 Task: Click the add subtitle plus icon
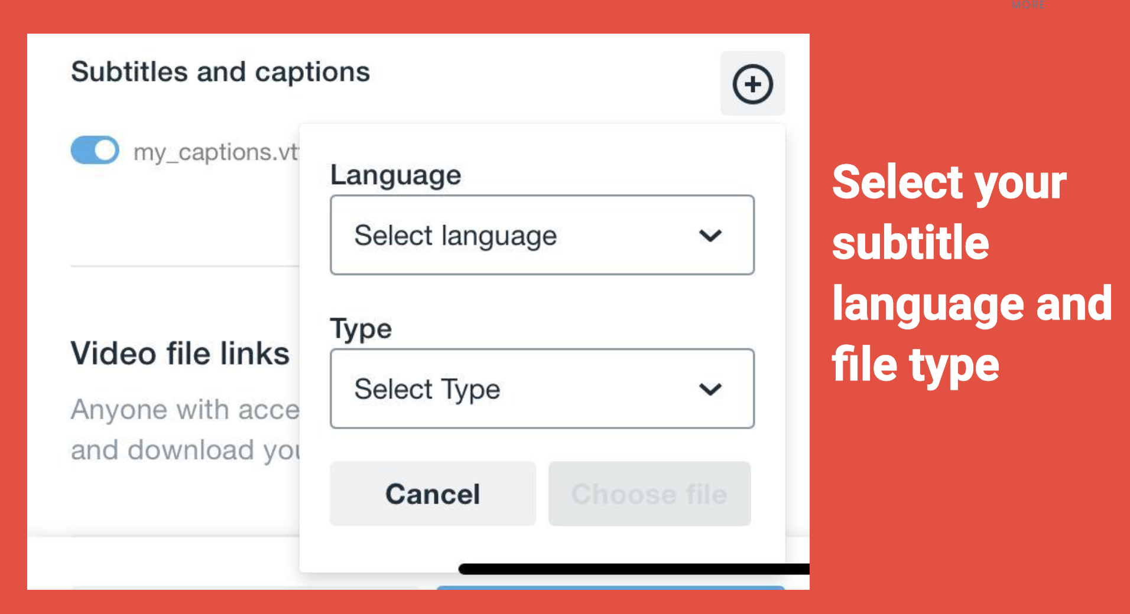click(752, 84)
